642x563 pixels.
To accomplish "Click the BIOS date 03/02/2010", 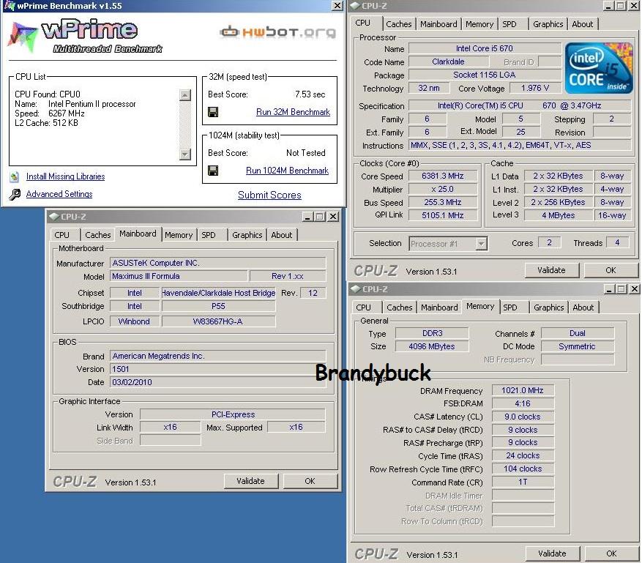I will (x=218, y=382).
